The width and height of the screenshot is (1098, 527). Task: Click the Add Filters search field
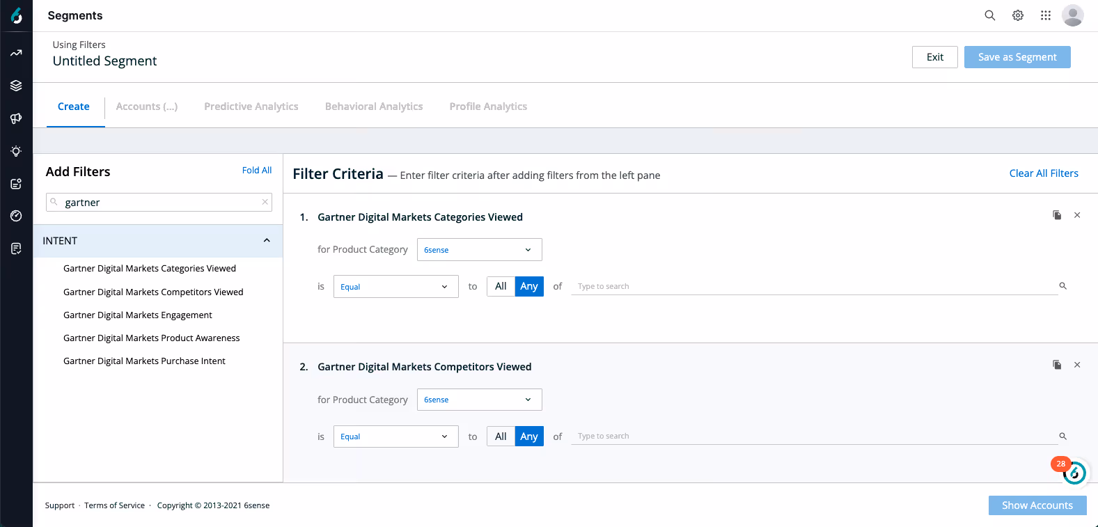coord(159,202)
